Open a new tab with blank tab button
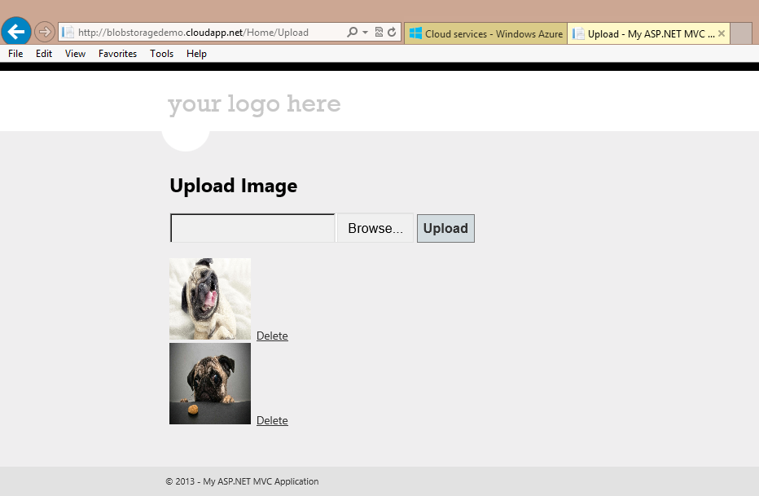This screenshot has height=496, width=759. click(740, 33)
